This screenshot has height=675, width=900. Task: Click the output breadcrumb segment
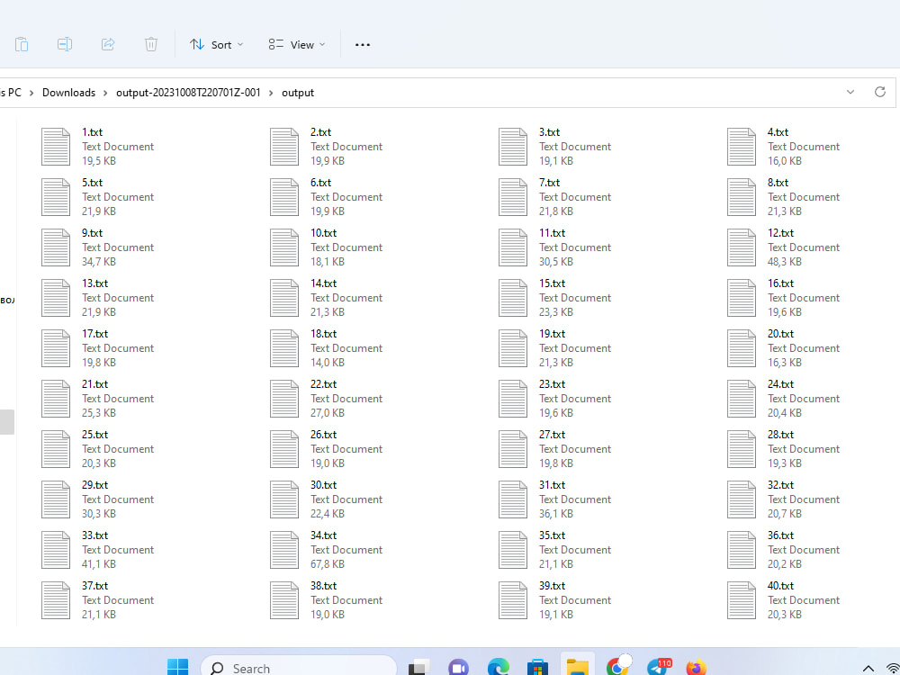click(x=298, y=93)
